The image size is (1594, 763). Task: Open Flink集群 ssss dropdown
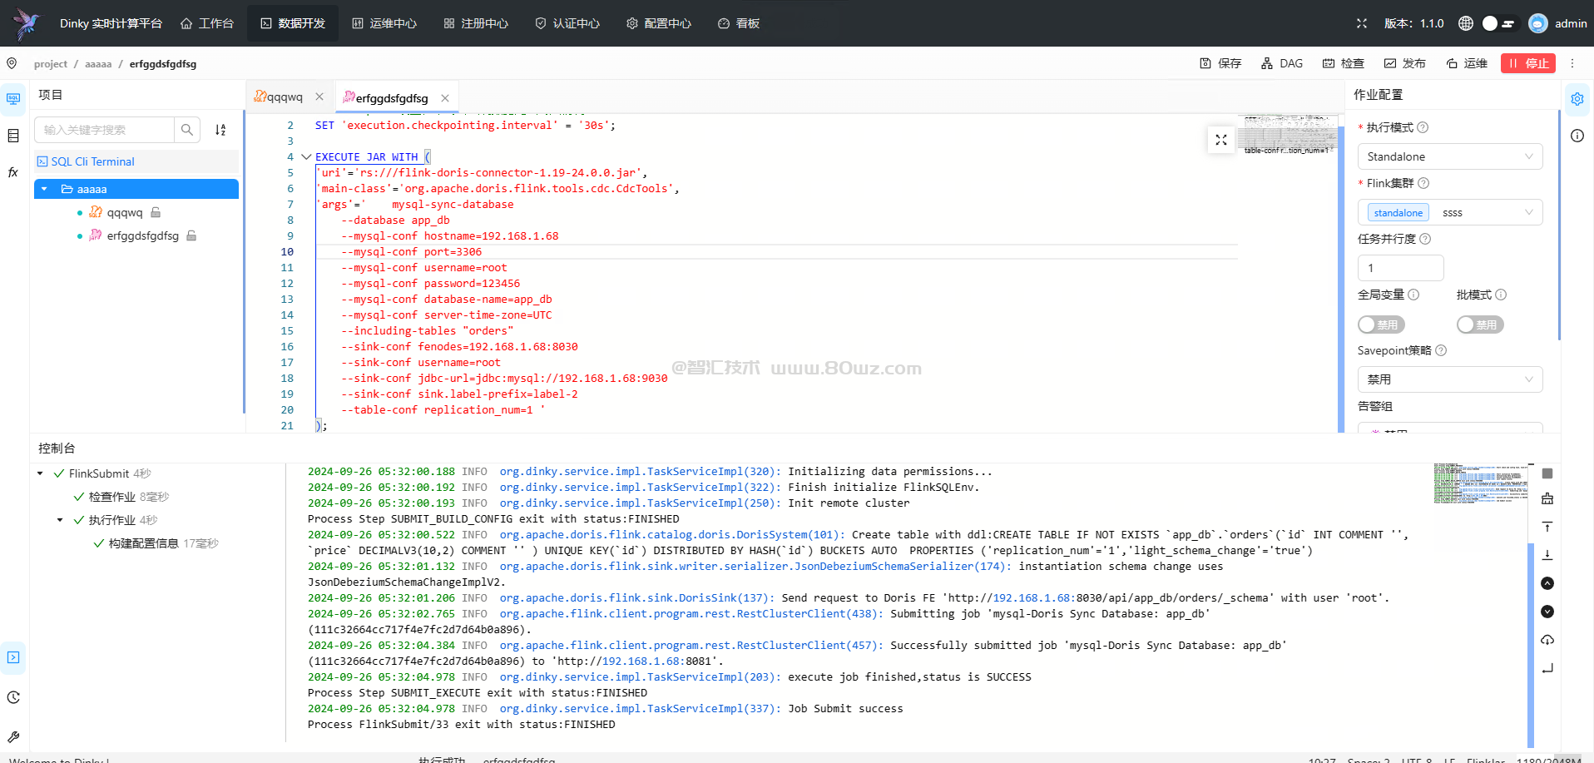(1450, 212)
